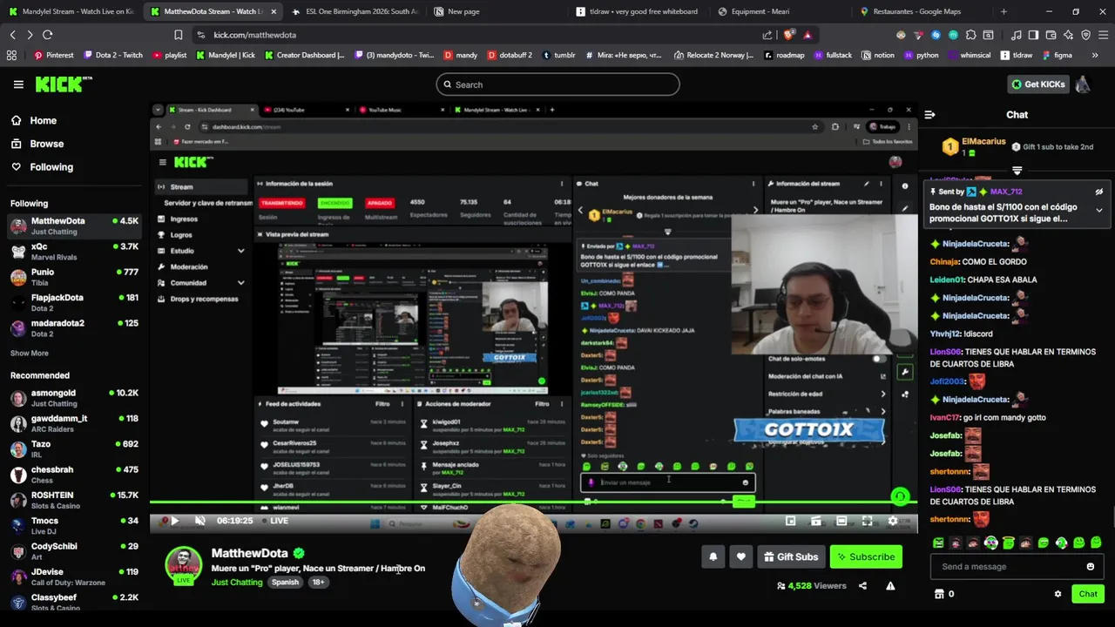
Task: Toggle play on the stream player
Action: [174, 521]
